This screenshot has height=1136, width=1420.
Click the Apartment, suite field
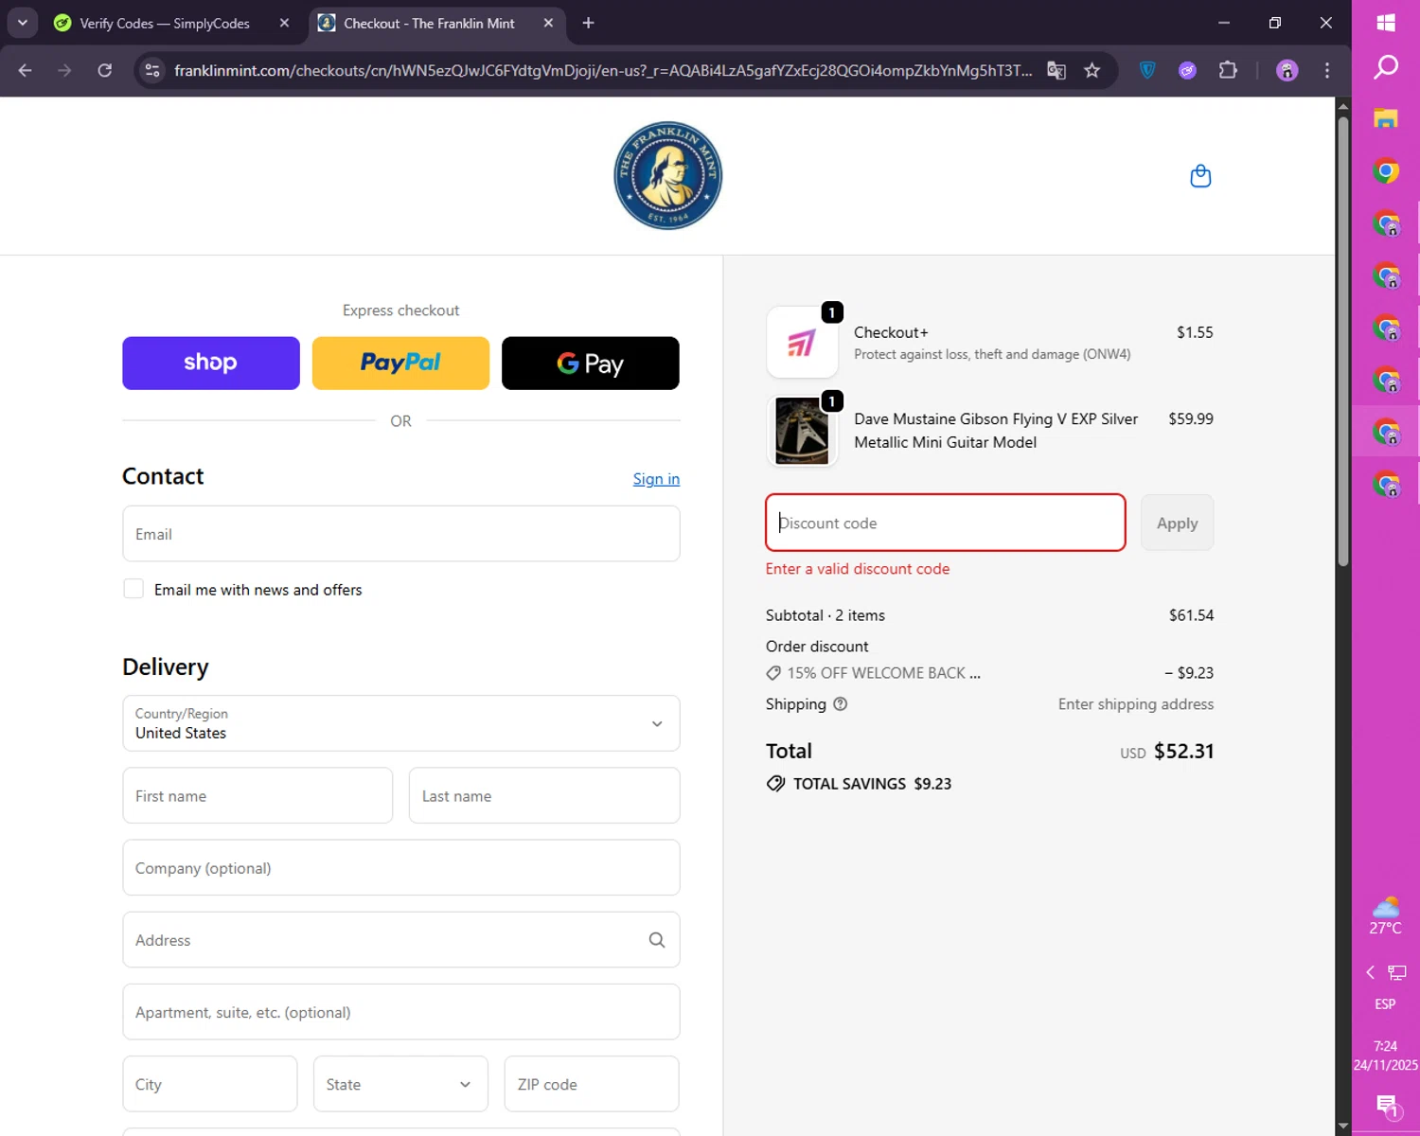click(401, 1012)
